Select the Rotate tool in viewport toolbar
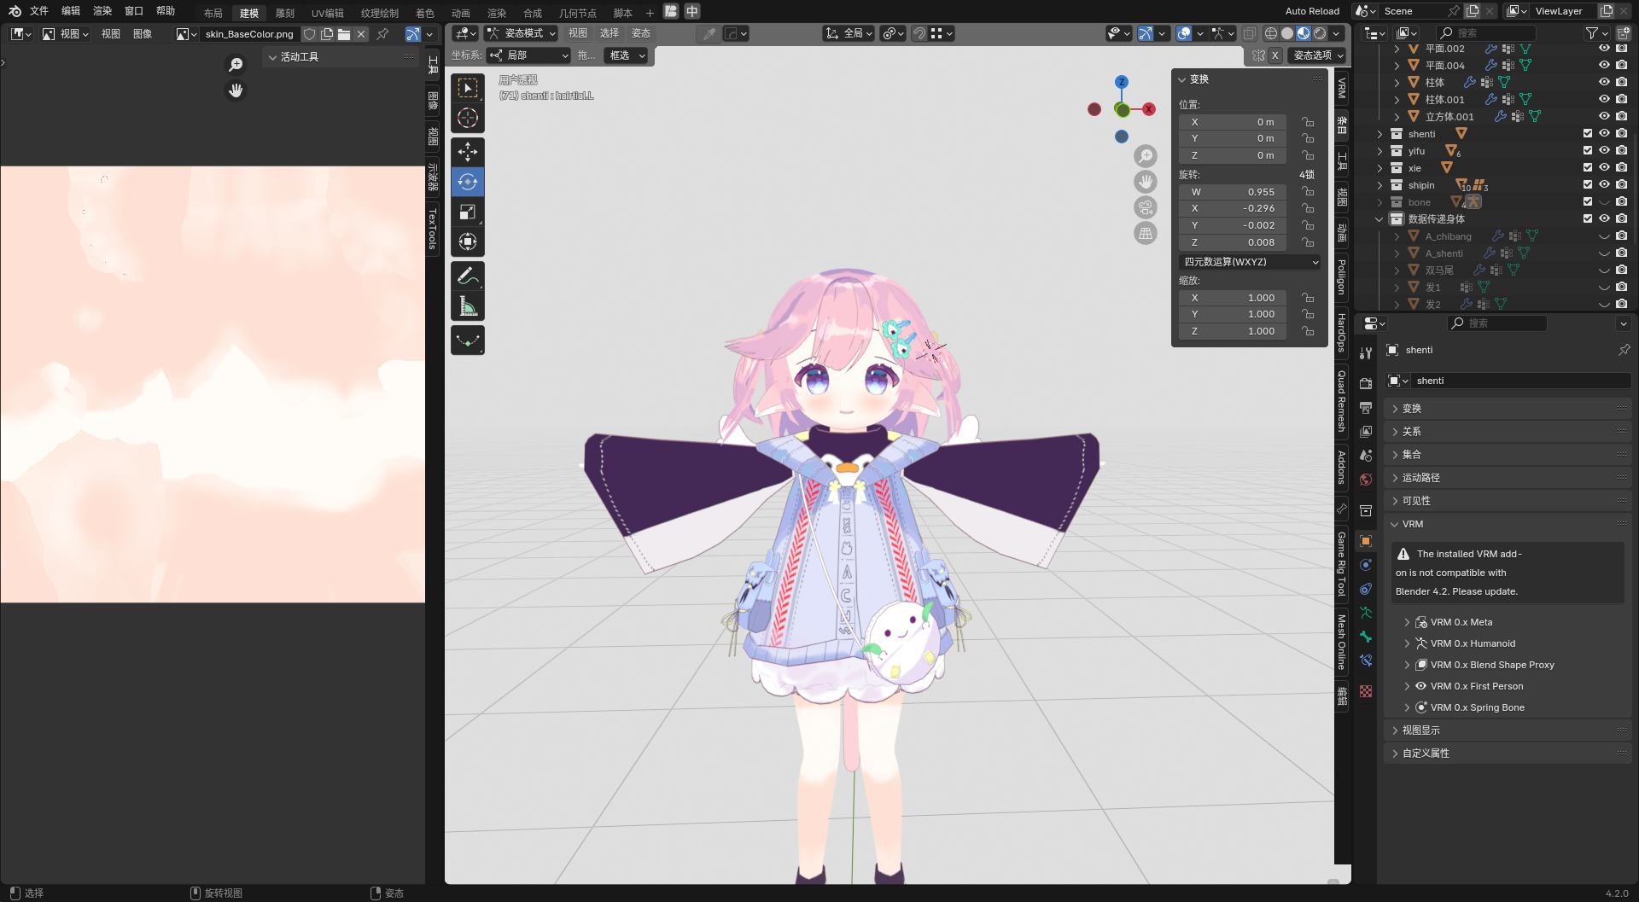 pos(467,182)
